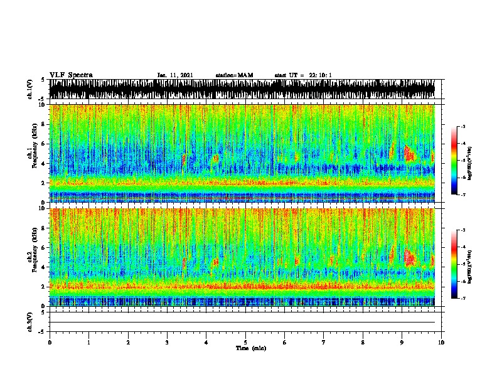Click the ch.2 spectrogram color scale bar
This screenshot has height=384, width=497.
coord(454,264)
